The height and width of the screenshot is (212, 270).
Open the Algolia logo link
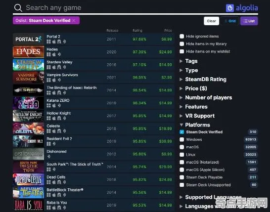pyautogui.click(x=242, y=8)
